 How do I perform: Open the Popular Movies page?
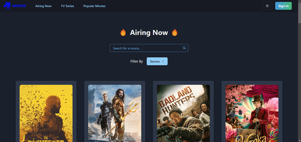[94, 6]
